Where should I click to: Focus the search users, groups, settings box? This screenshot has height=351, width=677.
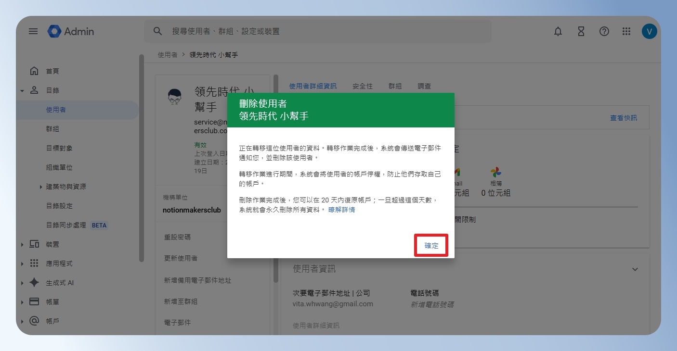coord(318,31)
